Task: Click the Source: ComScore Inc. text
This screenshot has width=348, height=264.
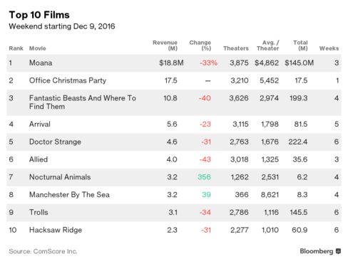Action: point(43,251)
